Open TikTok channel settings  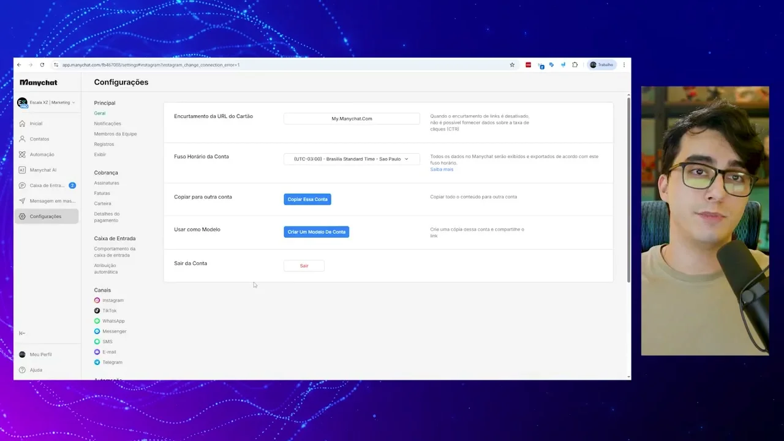pos(105,311)
